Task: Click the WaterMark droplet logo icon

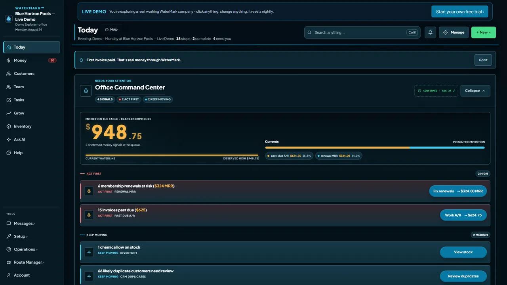Action: 9,19
